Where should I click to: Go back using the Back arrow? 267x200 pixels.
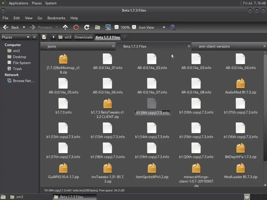6,27
